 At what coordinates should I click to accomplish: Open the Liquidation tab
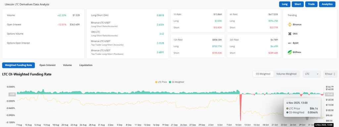pyautogui.click(x=86, y=65)
